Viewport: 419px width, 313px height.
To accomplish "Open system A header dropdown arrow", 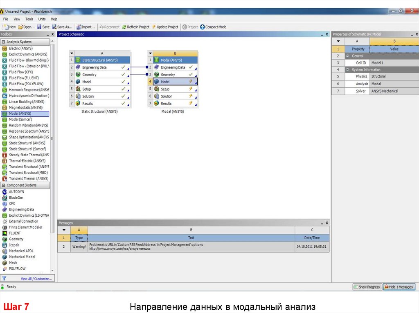I will 72,53.
